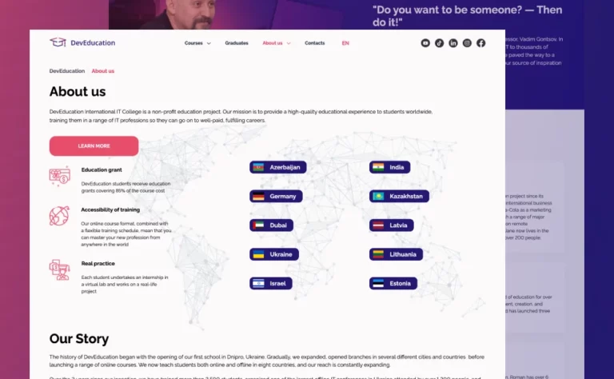Expand the About us dropdown menu

coord(277,43)
